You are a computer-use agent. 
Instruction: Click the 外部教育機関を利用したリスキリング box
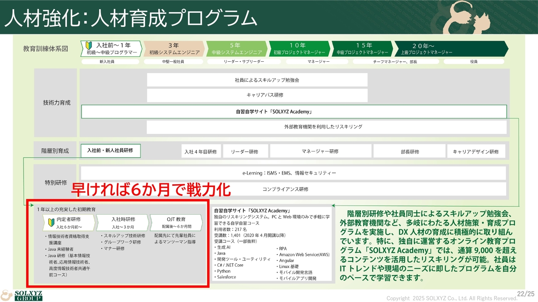(x=326, y=127)
